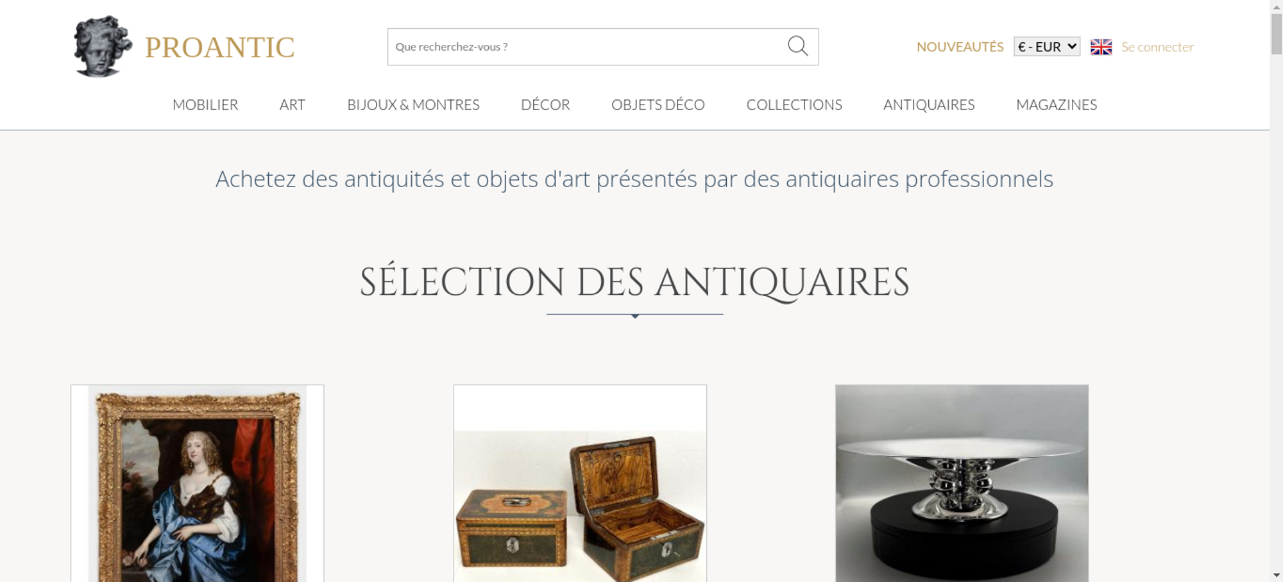This screenshot has width=1283, height=582.
Task: Go to the ANTIQUAIRES section
Action: tap(929, 104)
